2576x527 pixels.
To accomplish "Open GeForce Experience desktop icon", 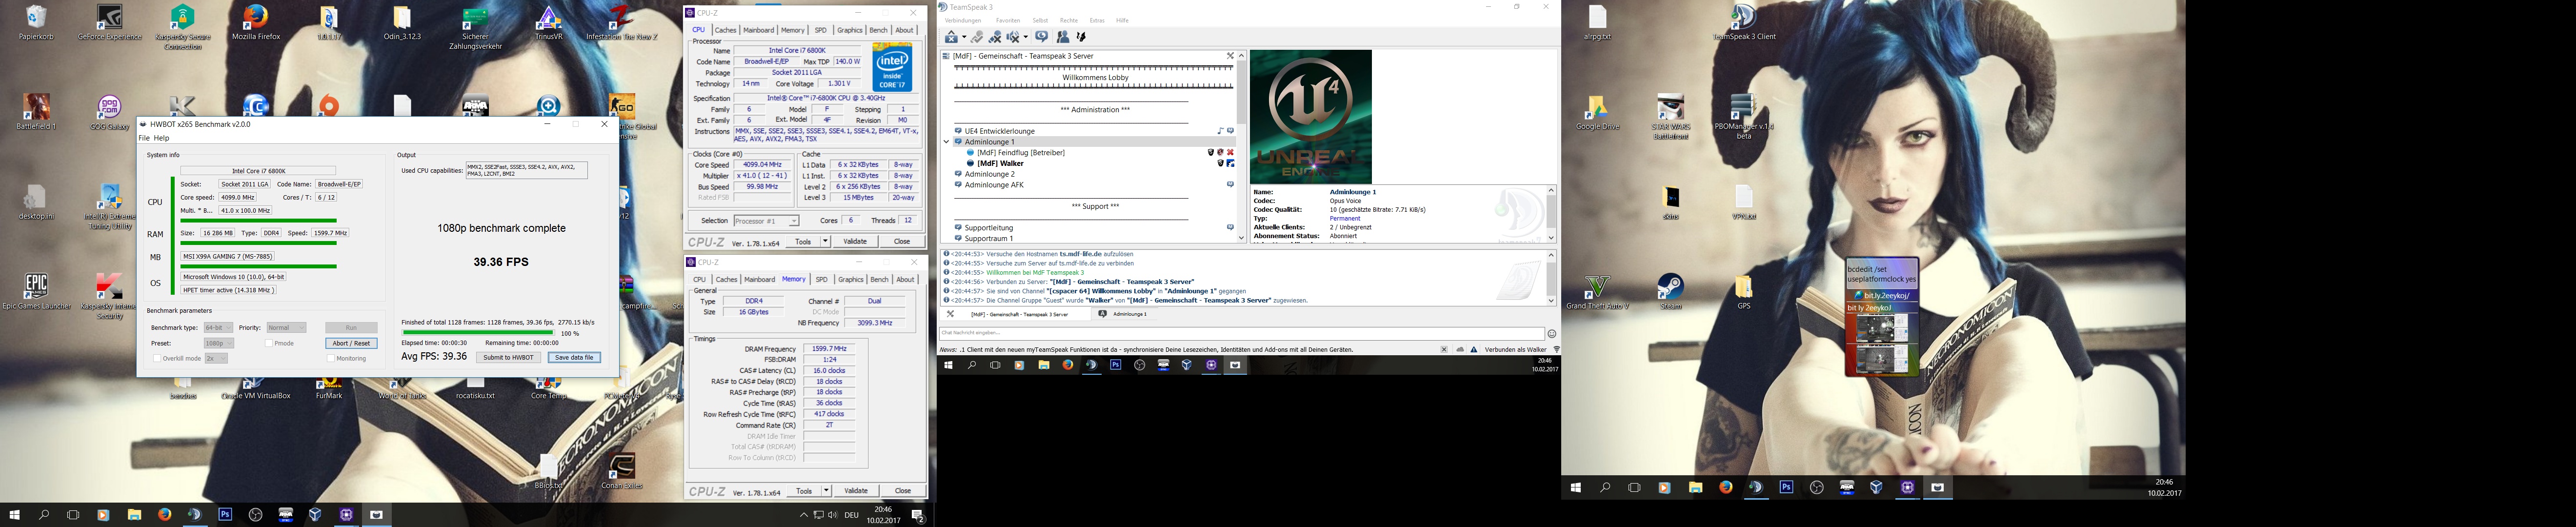I will click(109, 23).
